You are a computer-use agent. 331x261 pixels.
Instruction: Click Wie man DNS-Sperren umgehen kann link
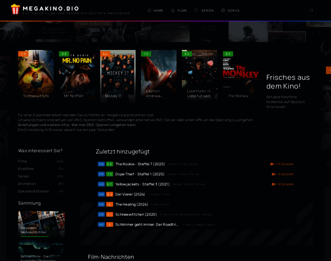click(x=104, y=125)
